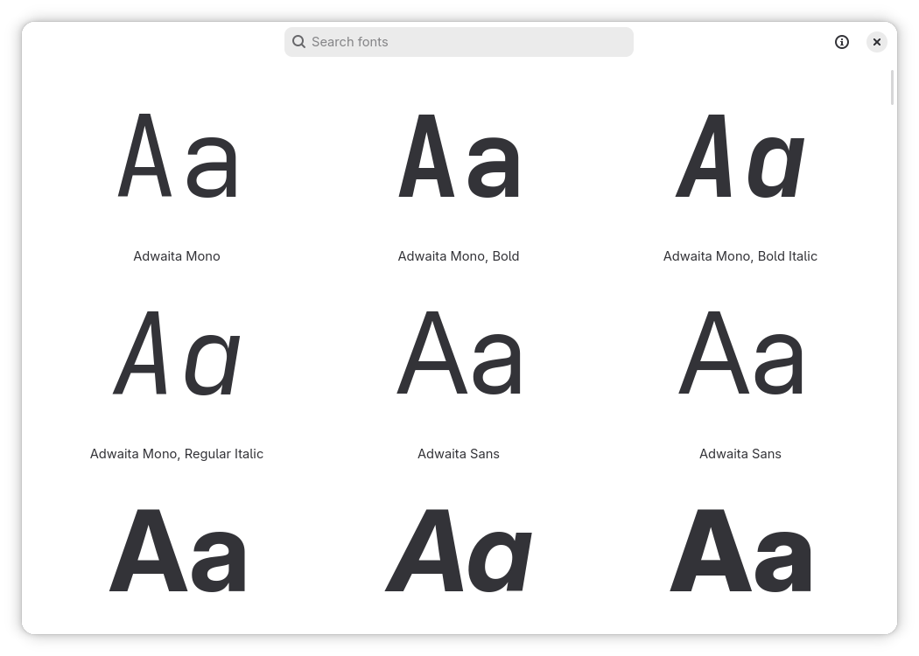This screenshot has height=656, width=919.
Task: Click the vertical scrollbar on the right edge
Action: [x=892, y=87]
